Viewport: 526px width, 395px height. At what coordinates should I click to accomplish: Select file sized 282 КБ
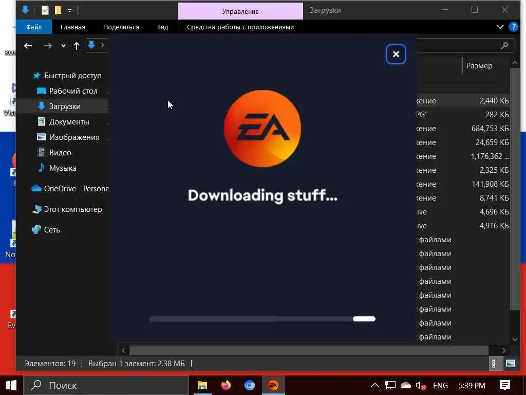[x=497, y=115]
